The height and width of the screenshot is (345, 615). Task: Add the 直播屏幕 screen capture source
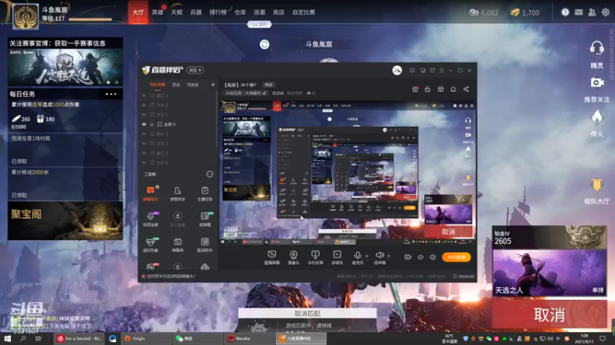coord(271,258)
